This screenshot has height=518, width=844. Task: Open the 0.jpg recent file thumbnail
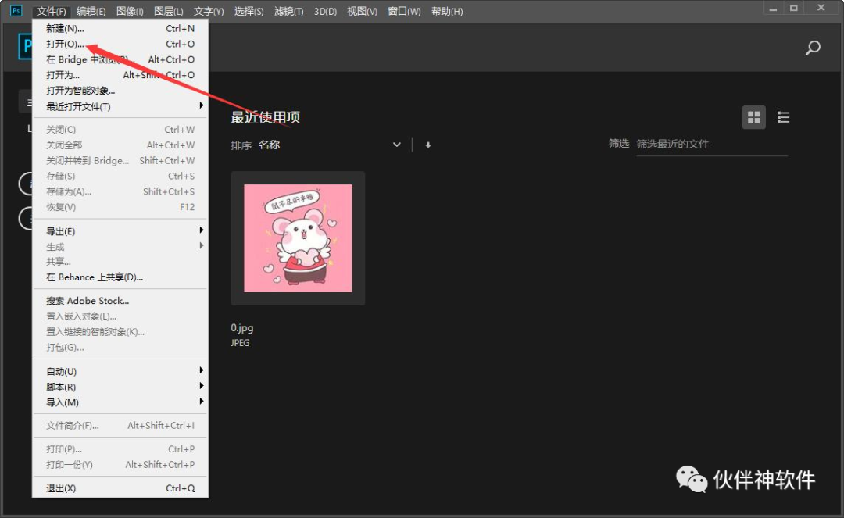pos(297,238)
